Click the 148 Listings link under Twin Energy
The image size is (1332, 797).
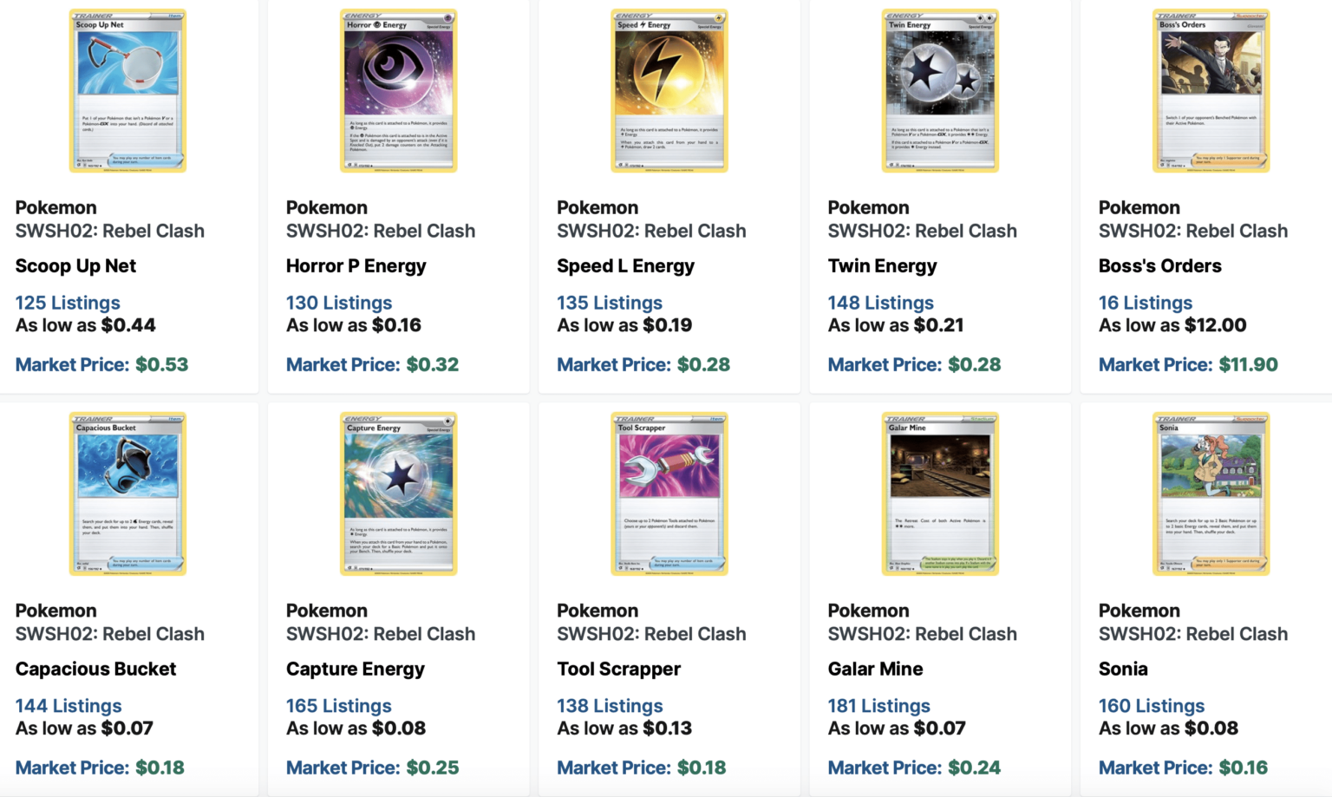click(879, 302)
